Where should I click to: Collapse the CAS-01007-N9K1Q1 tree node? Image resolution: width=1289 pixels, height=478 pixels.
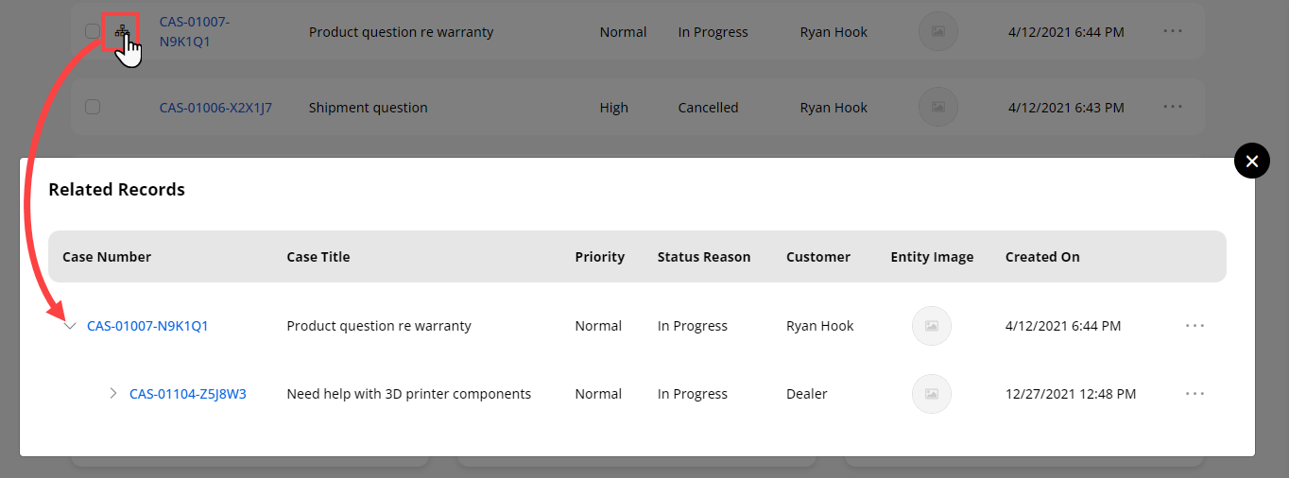click(x=69, y=326)
